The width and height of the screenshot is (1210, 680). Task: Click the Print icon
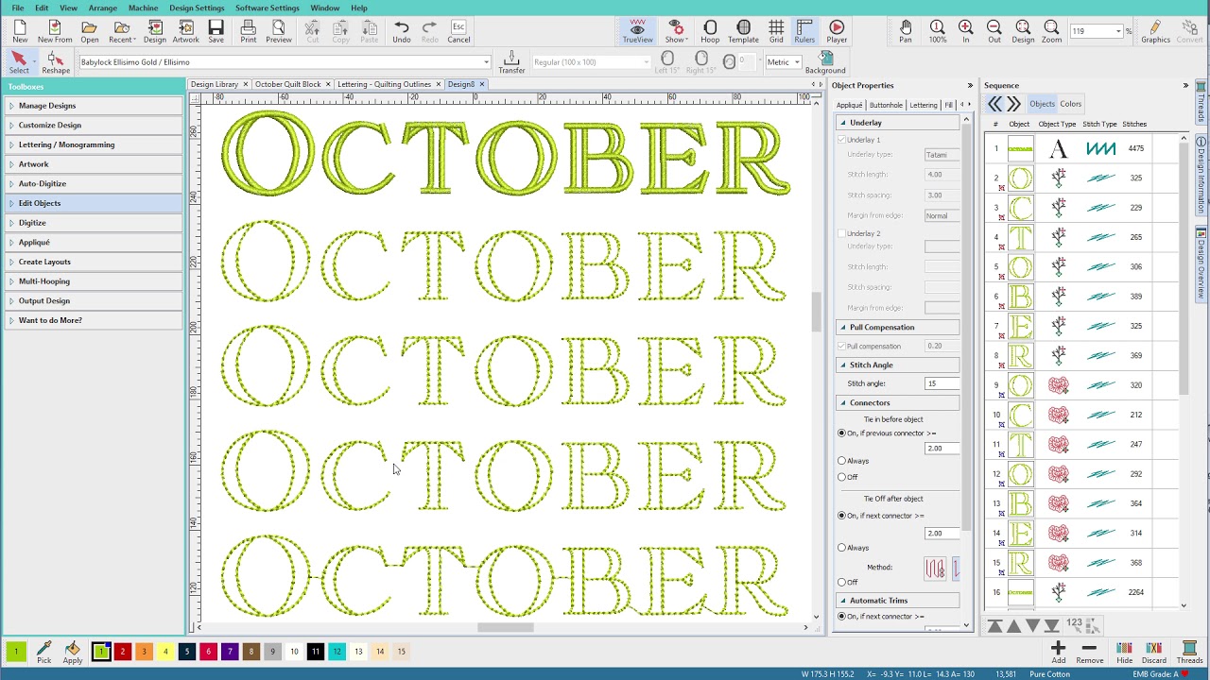click(x=248, y=31)
